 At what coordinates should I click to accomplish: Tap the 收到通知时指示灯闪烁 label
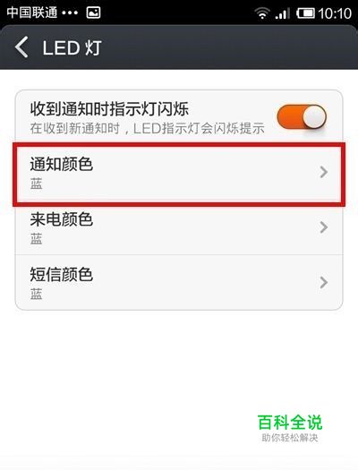[x=109, y=109]
